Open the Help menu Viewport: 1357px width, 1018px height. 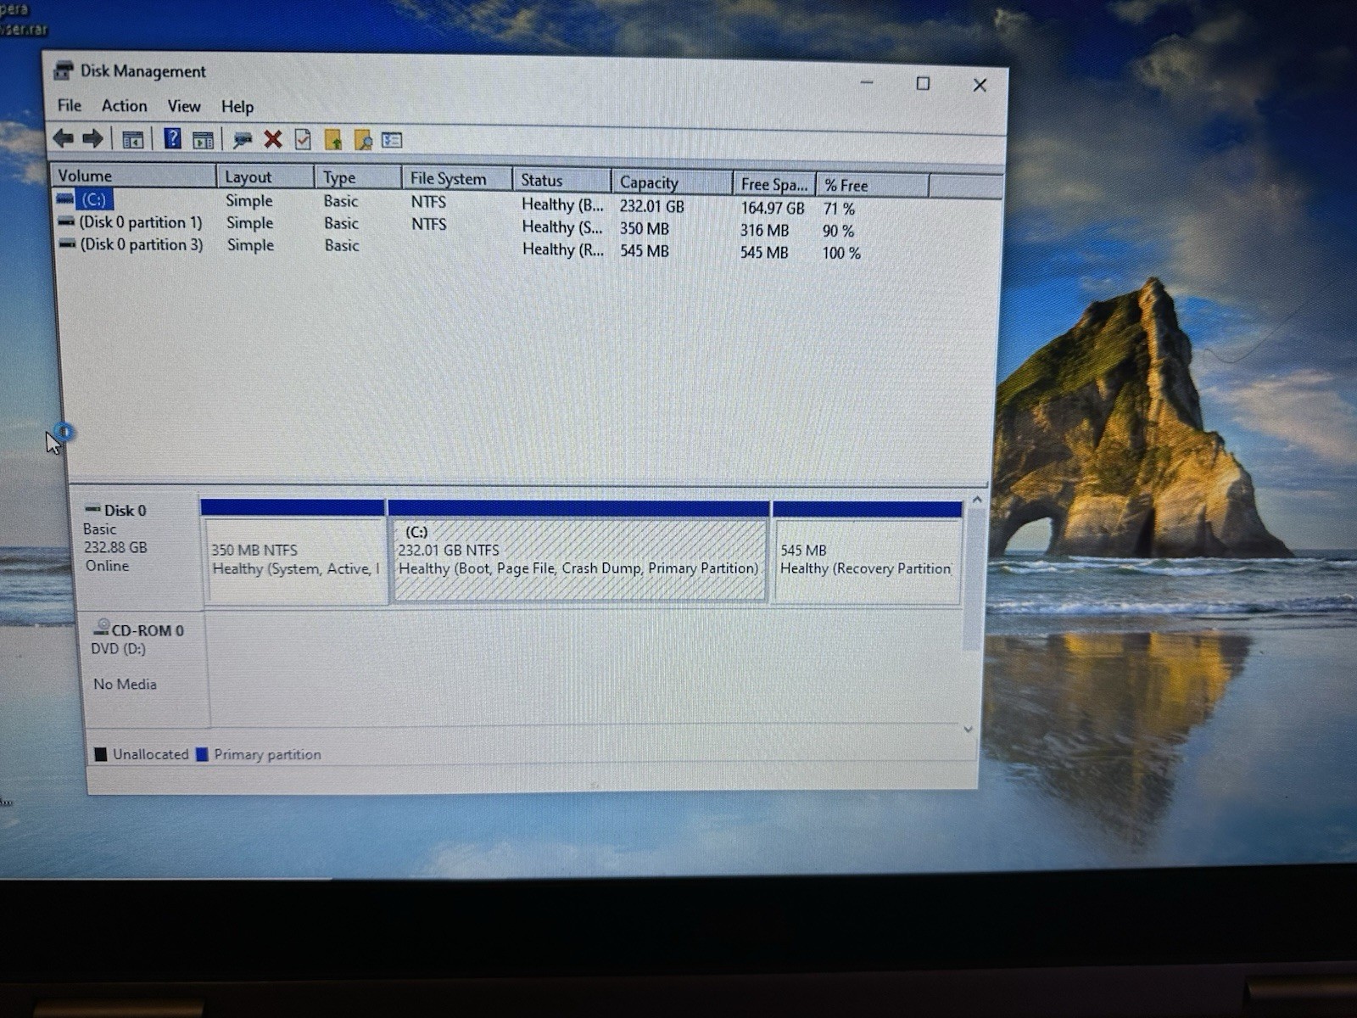click(x=237, y=107)
